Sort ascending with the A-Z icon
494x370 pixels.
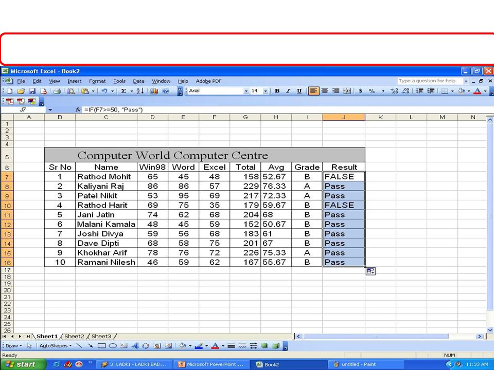click(140, 91)
